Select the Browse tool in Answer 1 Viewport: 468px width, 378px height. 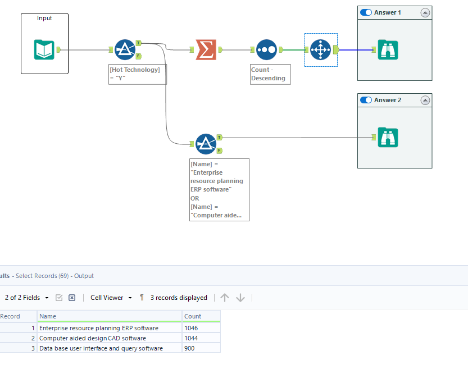tap(388, 49)
